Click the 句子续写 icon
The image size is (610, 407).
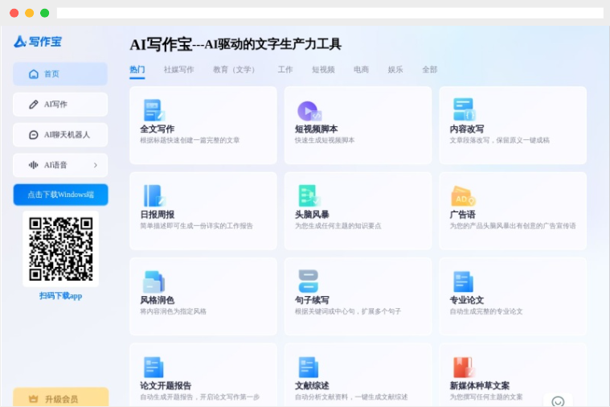tap(309, 282)
